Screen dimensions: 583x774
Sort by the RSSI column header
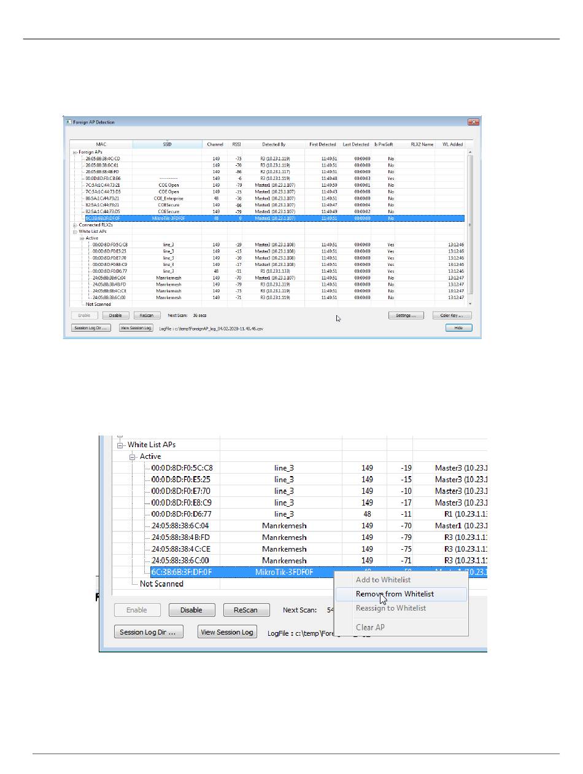coord(236,144)
